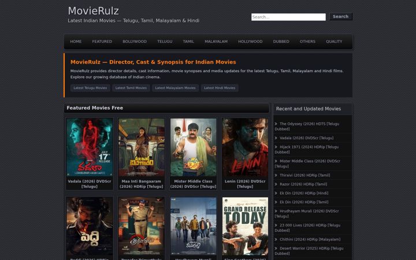Viewport: 416px width, 260px height.
Task: Open Ek Din (2026) HDRip [Hindi] link
Action: tap(304, 193)
